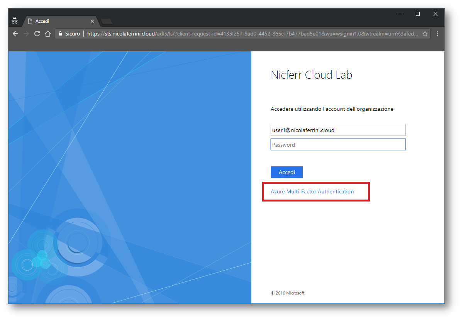Open a new tab with the tab button
This screenshot has height=320, width=461.
click(107, 21)
